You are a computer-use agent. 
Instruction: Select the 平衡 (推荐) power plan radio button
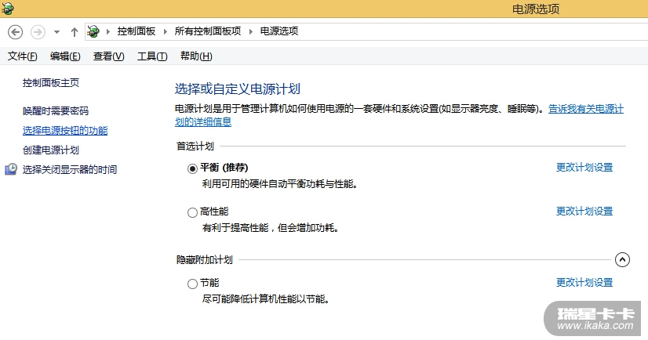pos(192,168)
